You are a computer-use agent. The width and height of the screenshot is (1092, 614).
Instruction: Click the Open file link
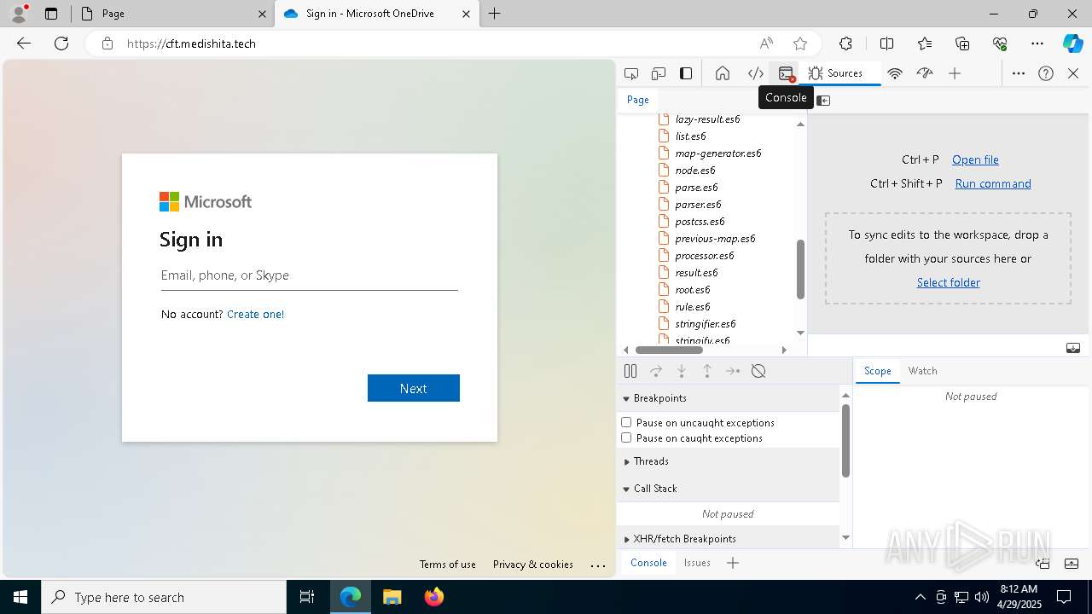(975, 159)
